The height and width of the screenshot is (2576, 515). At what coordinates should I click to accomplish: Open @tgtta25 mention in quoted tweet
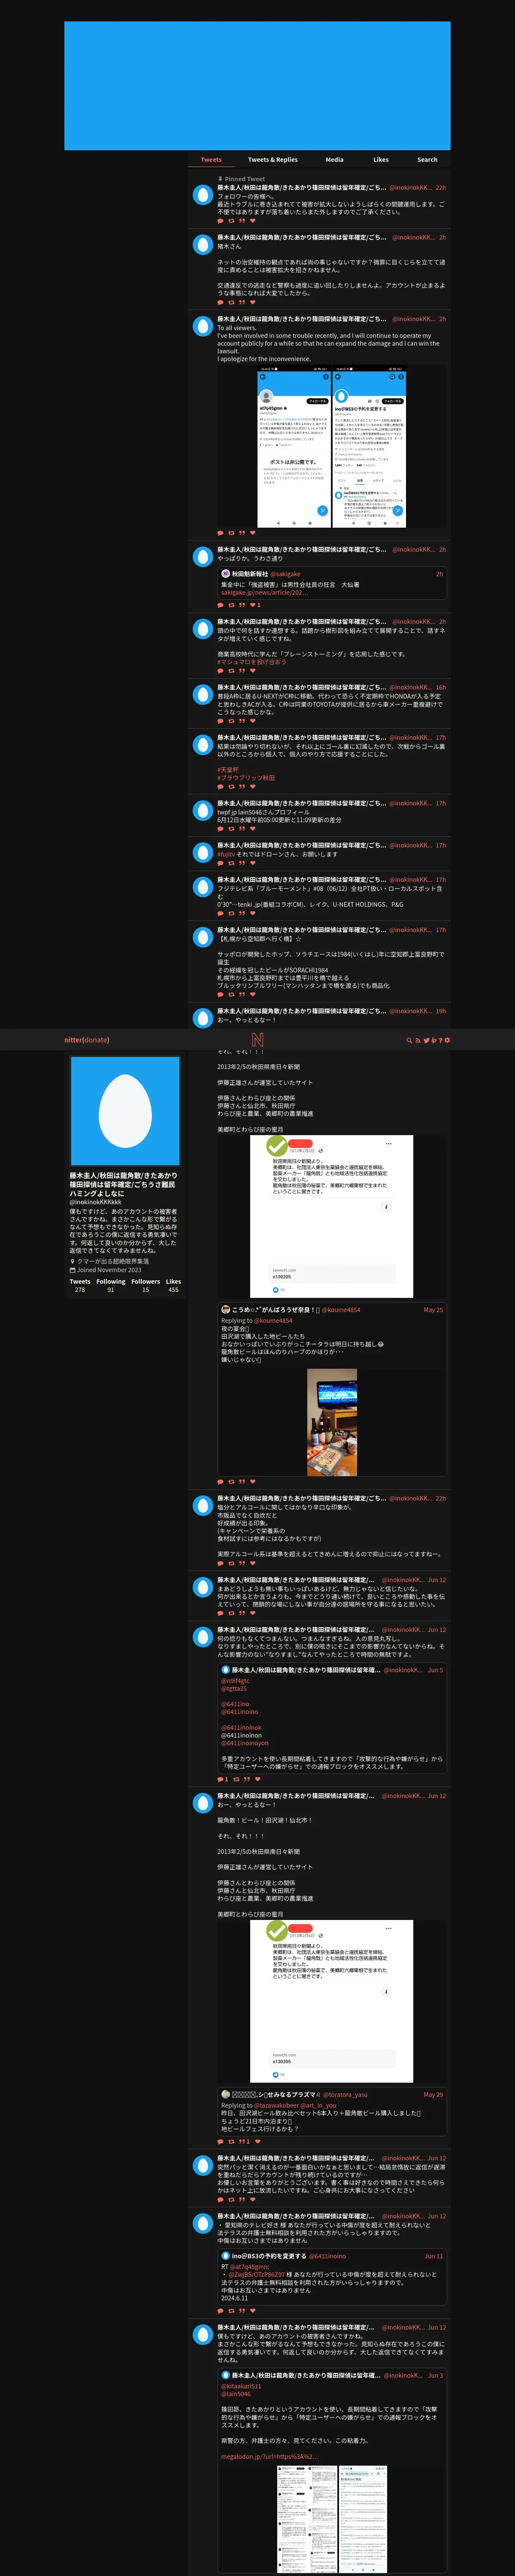234,1689
